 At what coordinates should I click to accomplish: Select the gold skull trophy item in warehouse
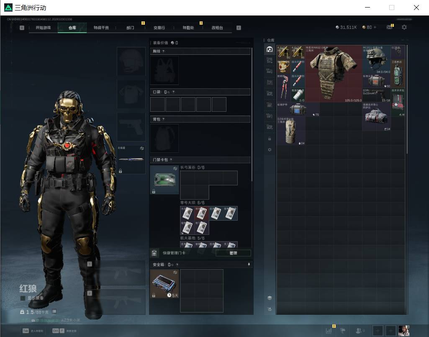(x=284, y=67)
